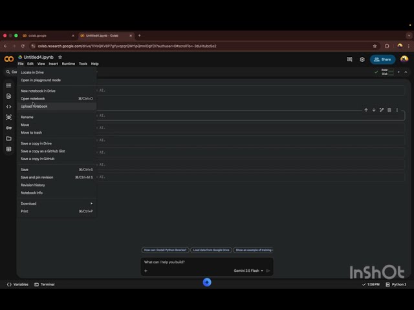
Task: Open a new browser tab
Action: [x=140, y=36]
